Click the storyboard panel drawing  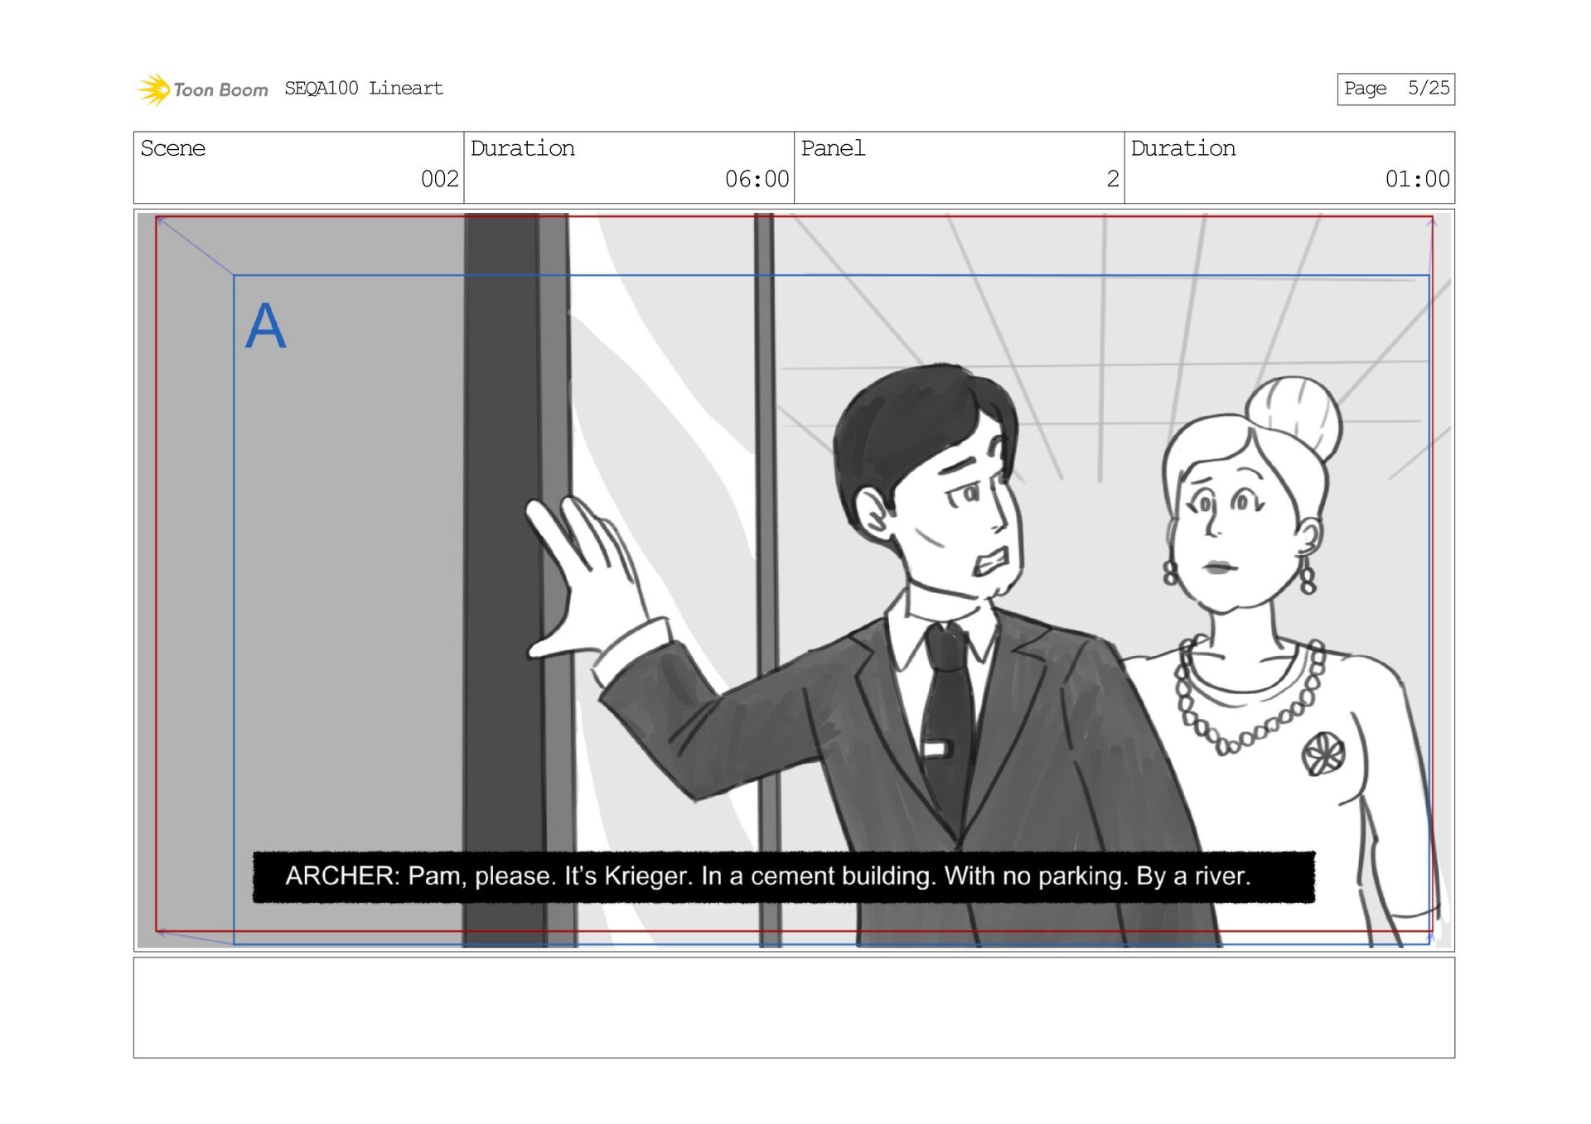794,580
